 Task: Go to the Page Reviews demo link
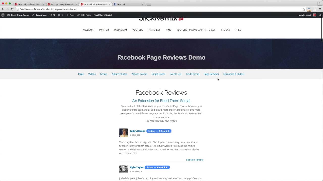click(x=211, y=74)
